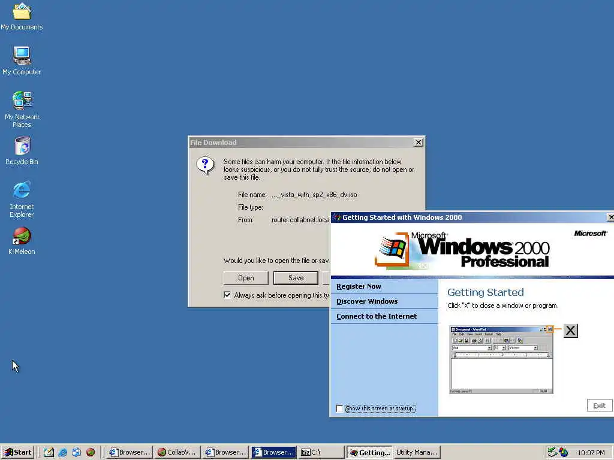Open the Start menu
The width and height of the screenshot is (614, 460).
tap(17, 452)
